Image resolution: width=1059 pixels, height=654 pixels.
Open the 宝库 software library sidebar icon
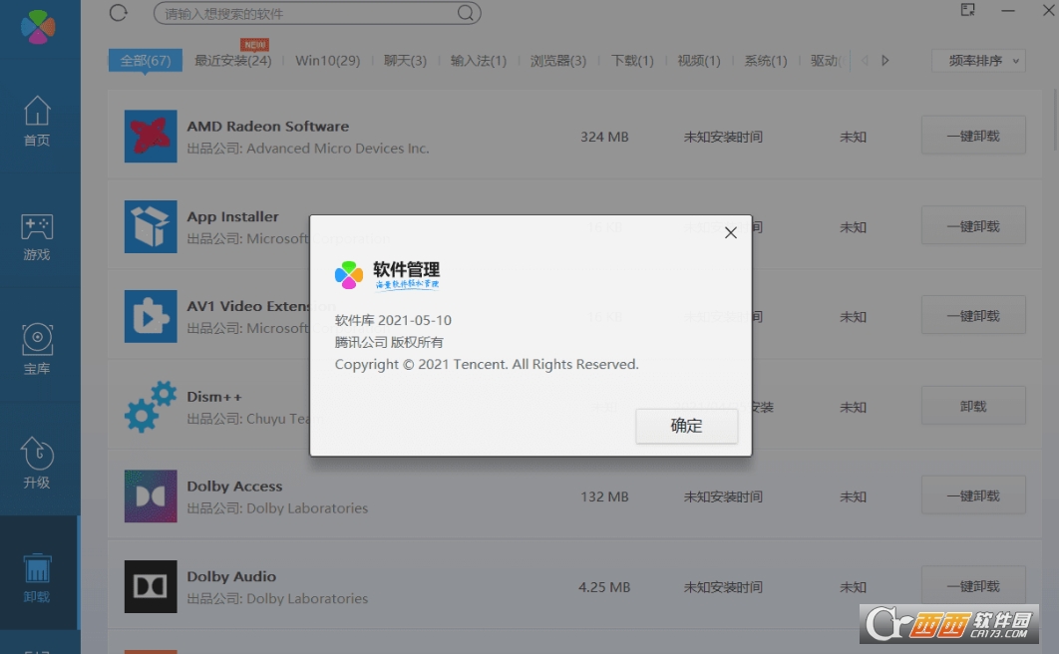(37, 350)
